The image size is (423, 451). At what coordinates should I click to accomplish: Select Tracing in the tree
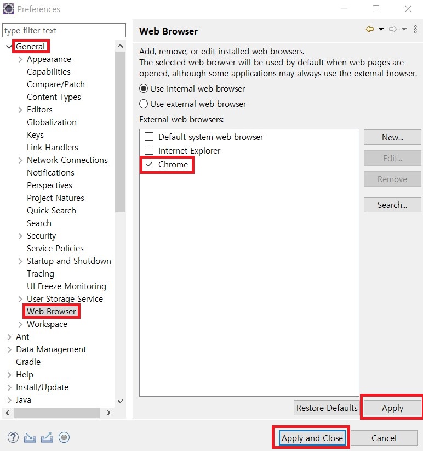tap(41, 274)
